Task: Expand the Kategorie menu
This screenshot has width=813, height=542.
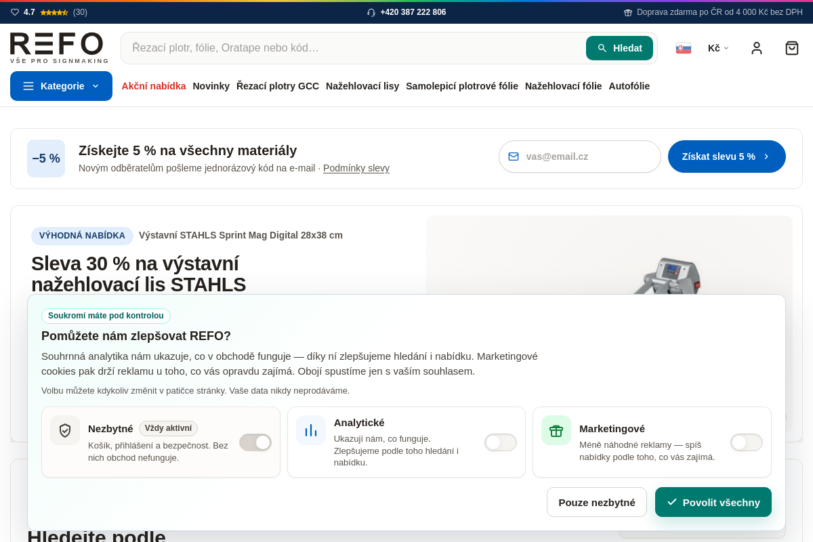Action: tap(61, 86)
